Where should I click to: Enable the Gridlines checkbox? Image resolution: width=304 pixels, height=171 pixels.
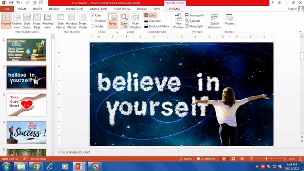click(x=93, y=20)
